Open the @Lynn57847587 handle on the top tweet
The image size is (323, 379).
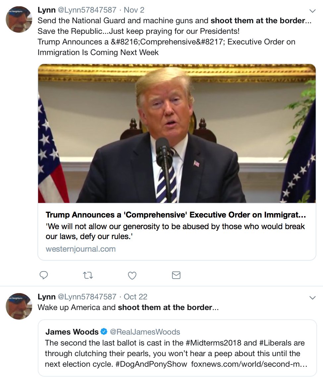pyautogui.click(x=87, y=10)
